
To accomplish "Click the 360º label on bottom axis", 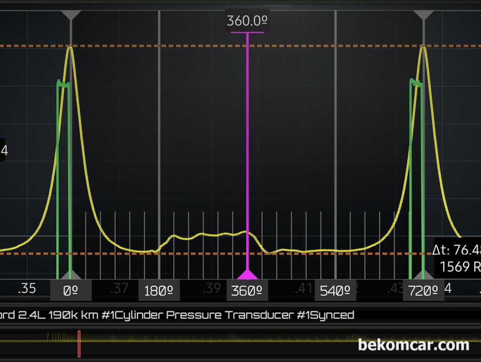I will (x=247, y=291).
